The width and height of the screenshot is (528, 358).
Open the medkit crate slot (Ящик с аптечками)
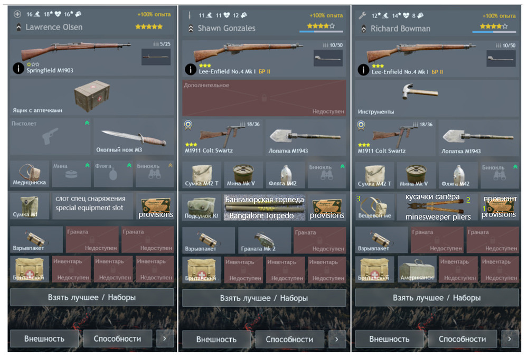(x=91, y=97)
